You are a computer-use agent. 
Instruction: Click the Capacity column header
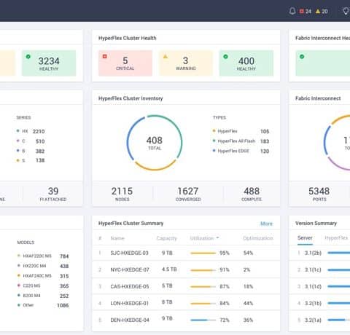(166, 238)
